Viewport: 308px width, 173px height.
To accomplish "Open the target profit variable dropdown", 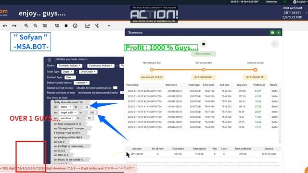I will [x=68, y=112].
